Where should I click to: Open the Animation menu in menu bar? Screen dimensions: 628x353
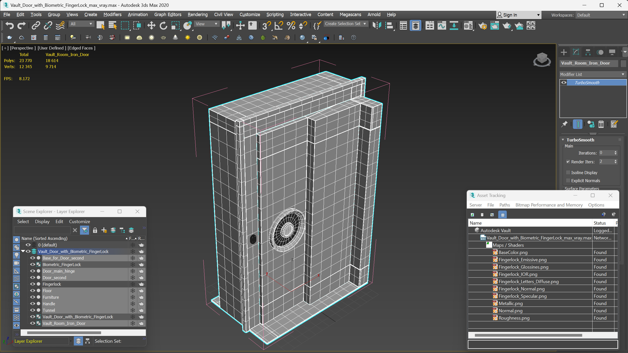tap(137, 14)
